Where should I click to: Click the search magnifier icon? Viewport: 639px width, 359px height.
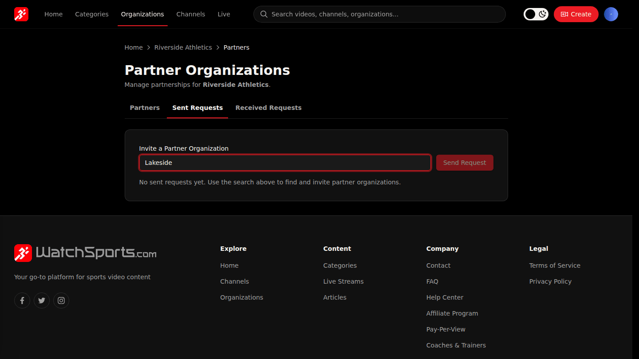coord(264,14)
